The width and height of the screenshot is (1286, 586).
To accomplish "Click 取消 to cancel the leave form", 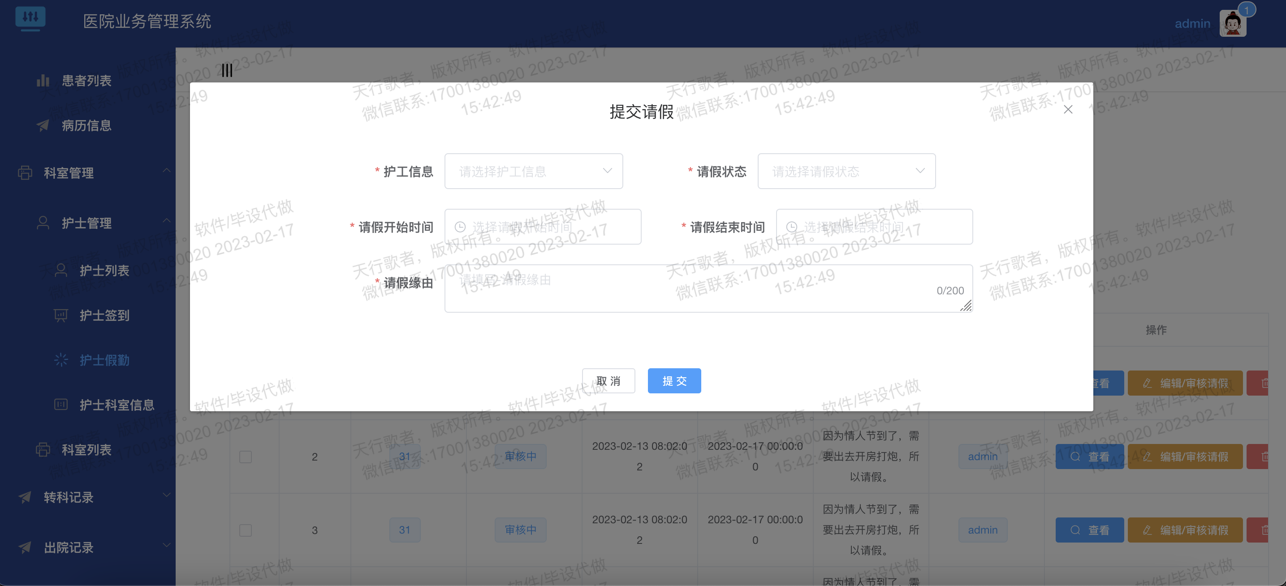I will coord(608,380).
